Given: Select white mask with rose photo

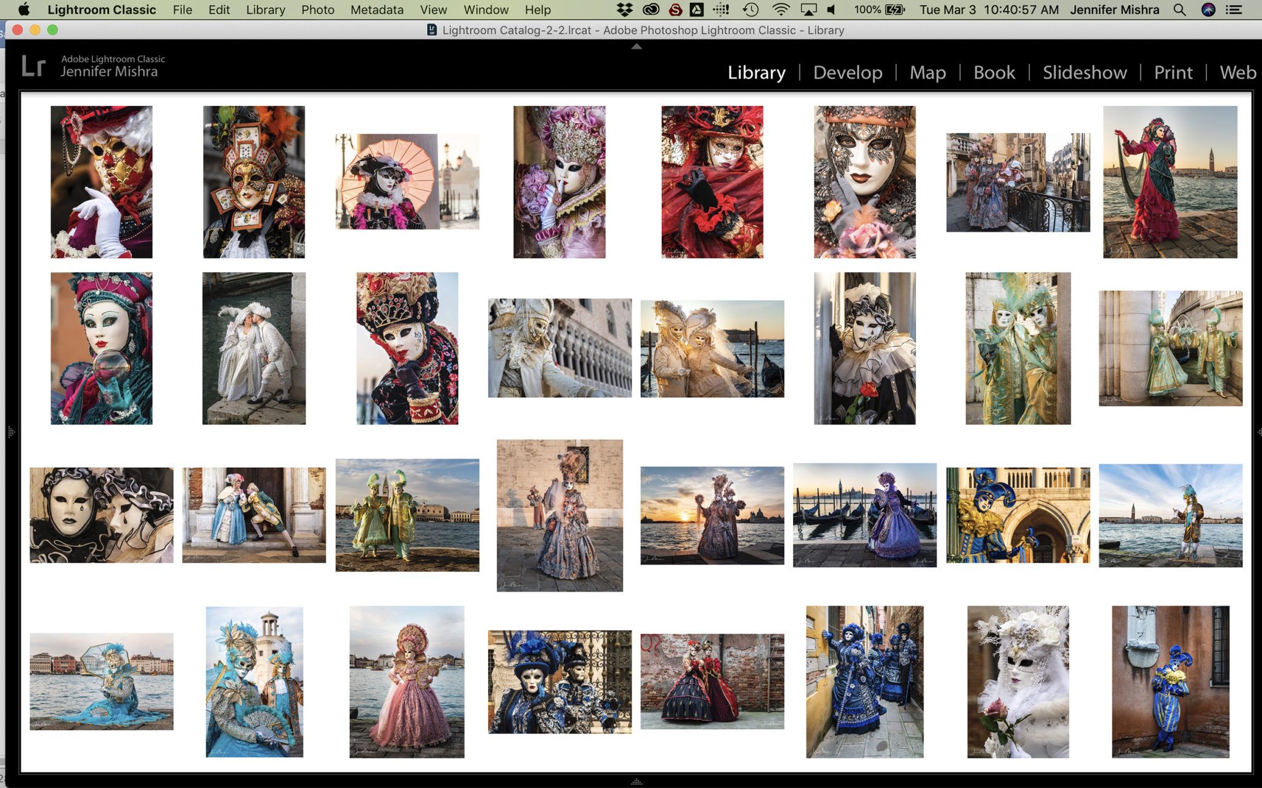Looking at the screenshot, I should (1018, 681).
